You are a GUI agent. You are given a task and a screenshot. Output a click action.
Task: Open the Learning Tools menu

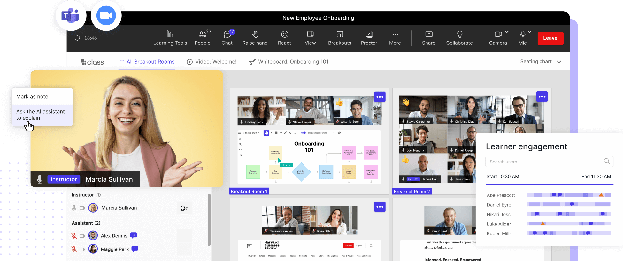pos(170,38)
